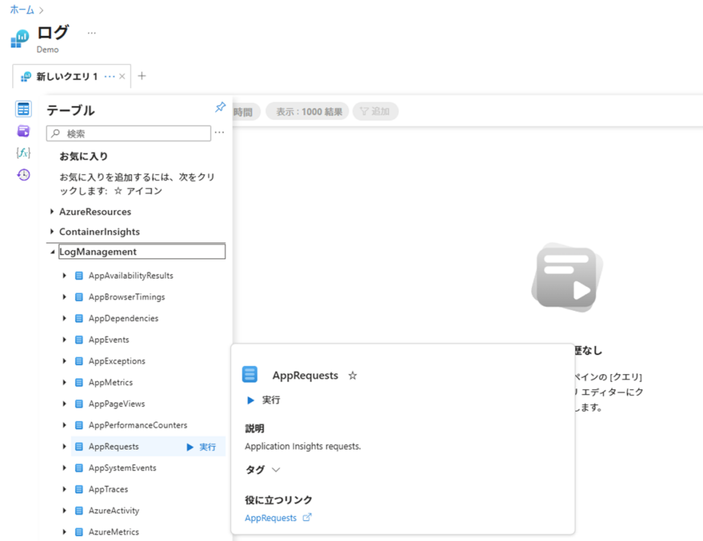Image resolution: width=703 pixels, height=541 pixels.
Task: Collapse the LogManagement group
Action: [x=52, y=252]
